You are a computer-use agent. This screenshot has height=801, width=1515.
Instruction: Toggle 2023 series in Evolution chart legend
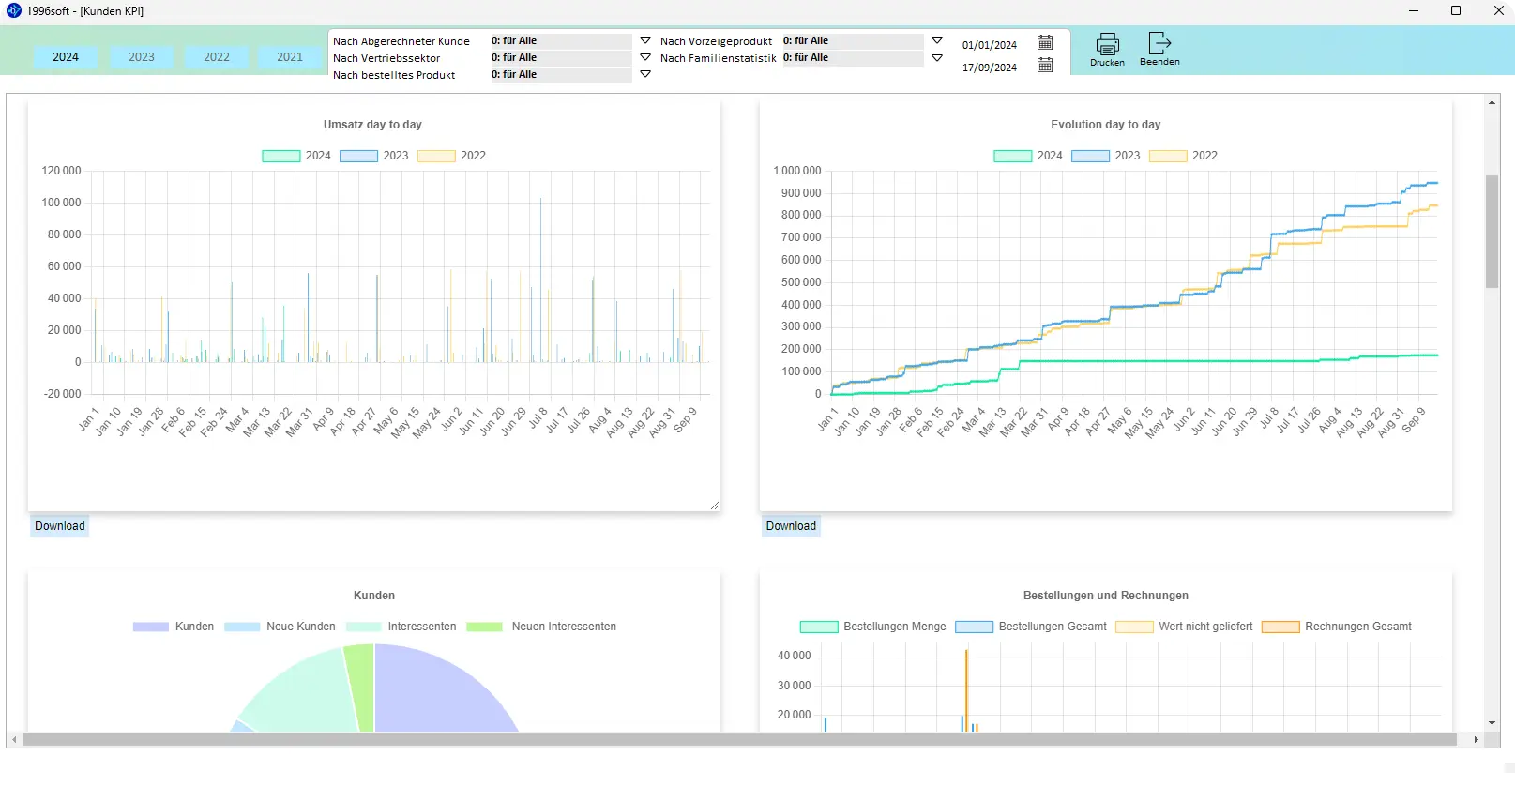point(1105,156)
